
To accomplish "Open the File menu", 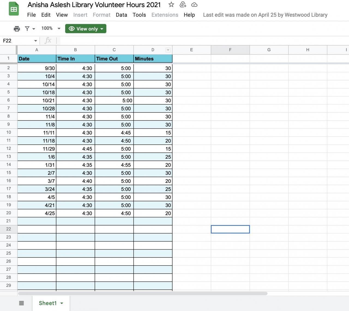I will pos(31,15).
